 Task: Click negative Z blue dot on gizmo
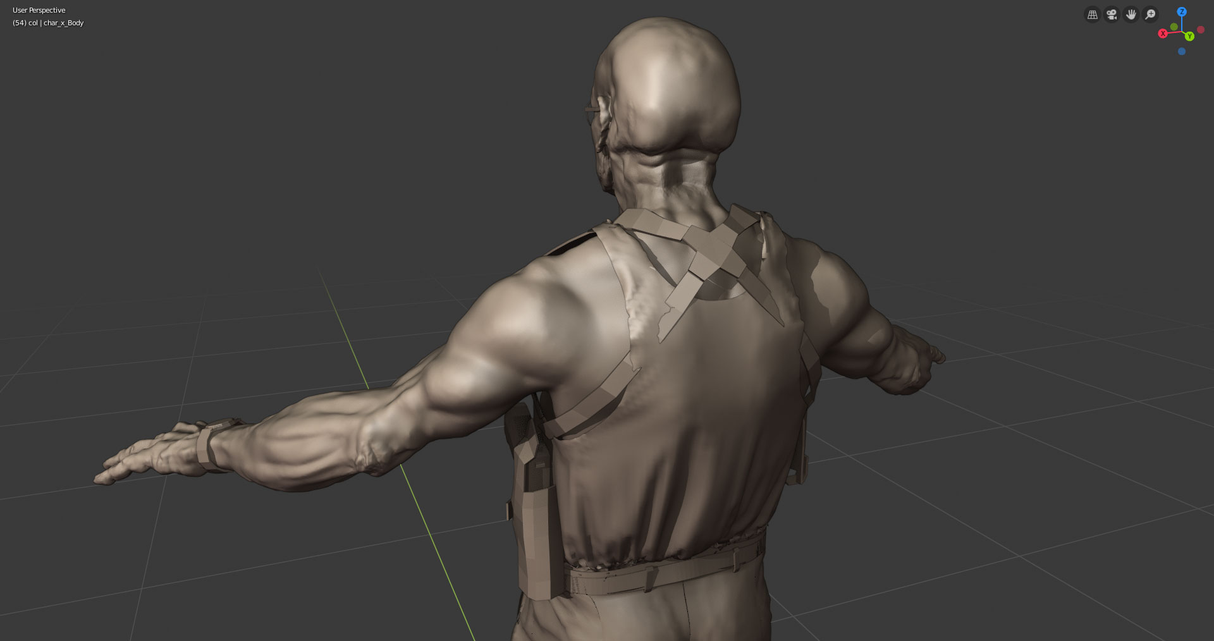1182,52
